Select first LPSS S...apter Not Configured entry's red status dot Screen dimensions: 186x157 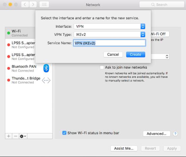pyautogui.click(x=8, y=45)
